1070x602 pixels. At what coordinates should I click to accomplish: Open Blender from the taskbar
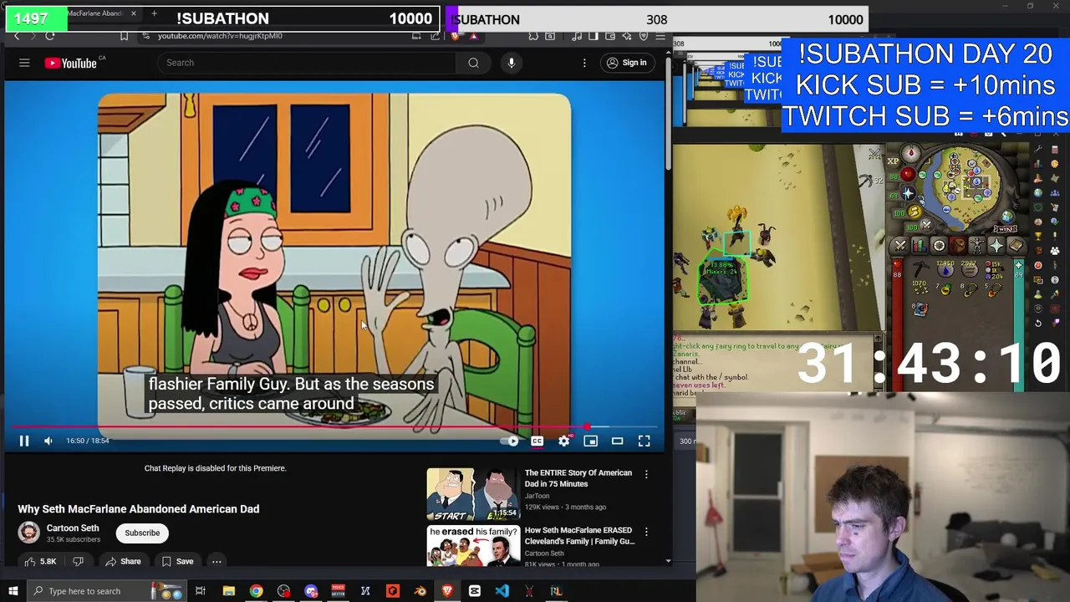pyautogui.click(x=420, y=591)
